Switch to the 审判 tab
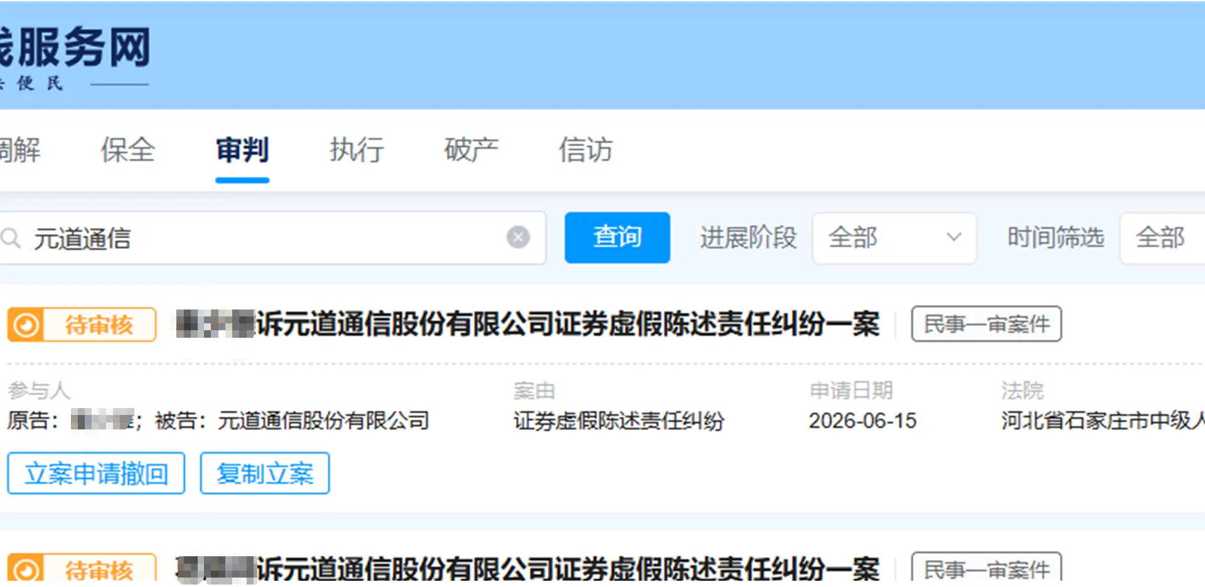 click(x=242, y=150)
